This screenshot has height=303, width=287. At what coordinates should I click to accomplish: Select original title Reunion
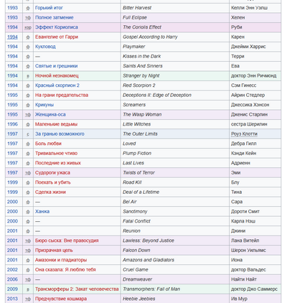(x=131, y=230)
